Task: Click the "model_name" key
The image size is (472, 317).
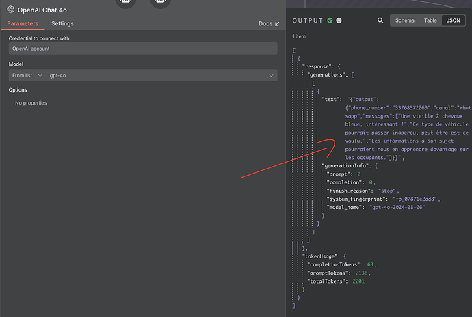Action: pos(345,208)
